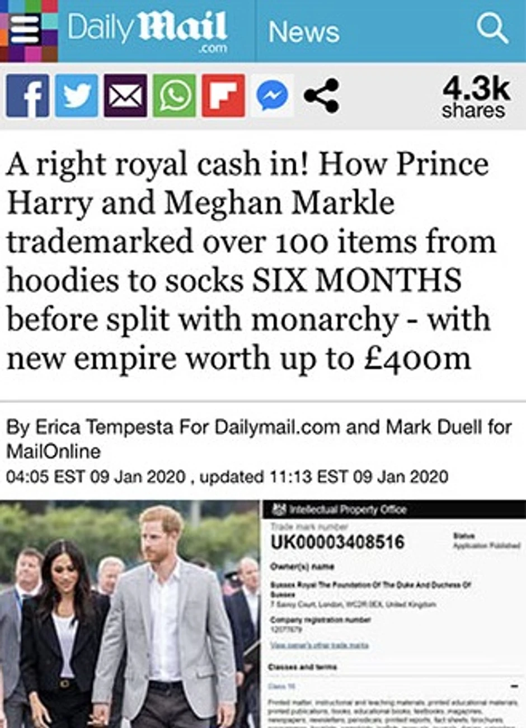Share article on Twitter

76,96
